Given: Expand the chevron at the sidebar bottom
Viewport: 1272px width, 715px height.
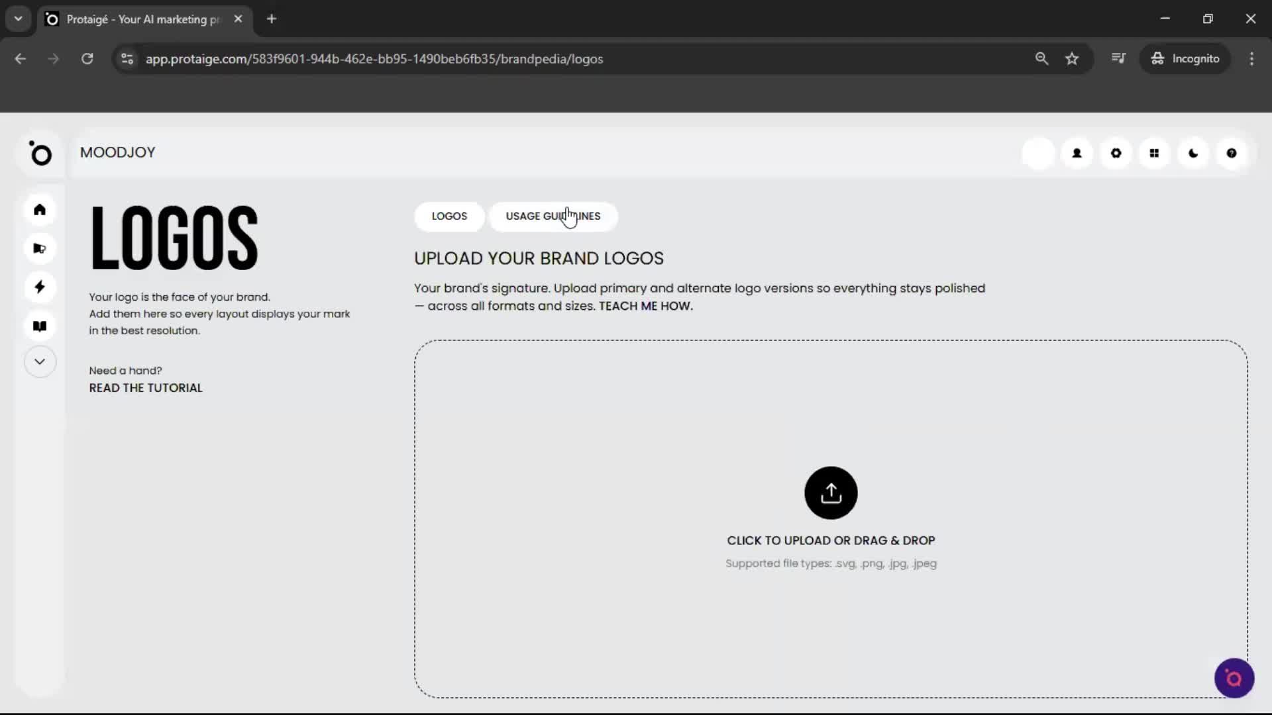Looking at the screenshot, I should tap(40, 361).
